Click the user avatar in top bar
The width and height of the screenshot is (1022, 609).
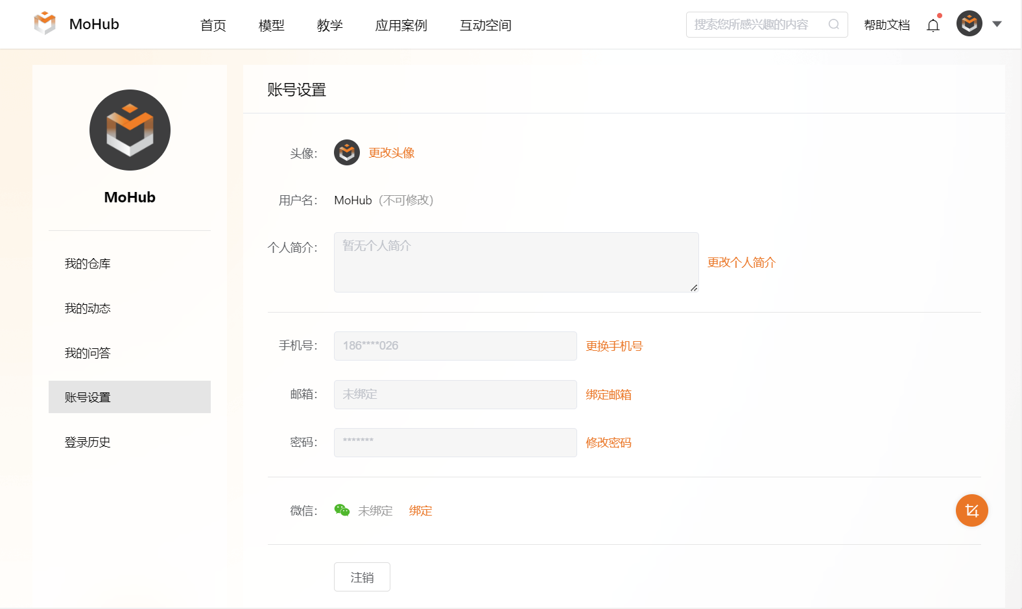(x=969, y=24)
